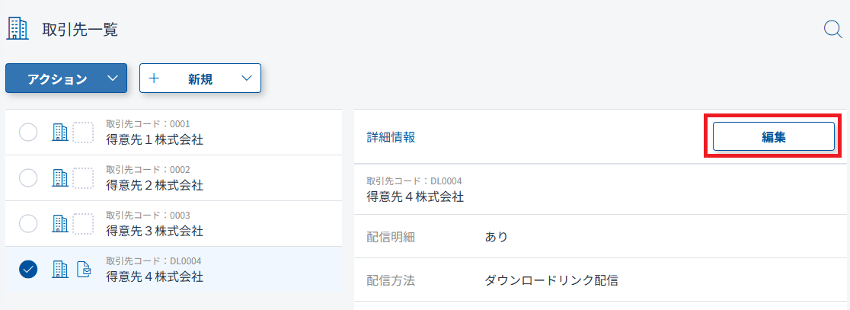Click the building icon beside 取引先一覧 title
Viewport: 850px width, 310px height.
(17, 29)
